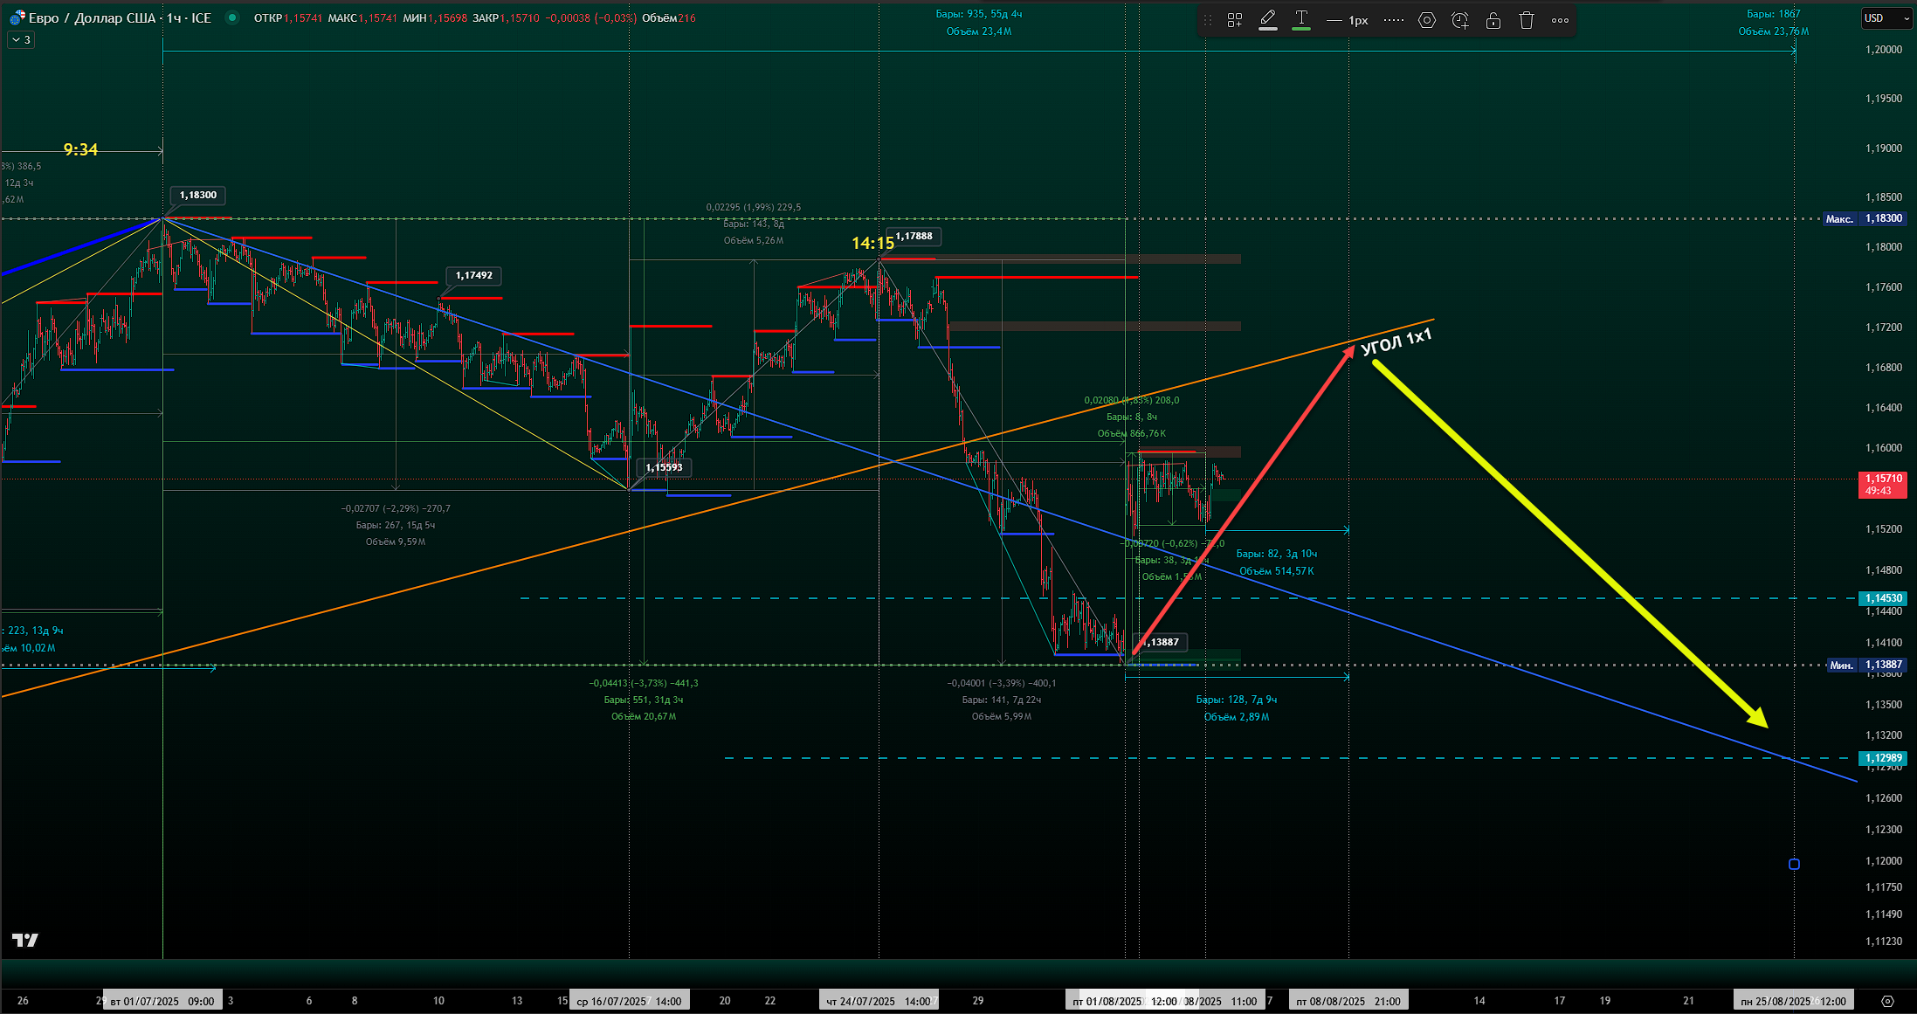Click the Бары: 1867 label
This screenshot has width=1917, height=1014.
point(1773,14)
